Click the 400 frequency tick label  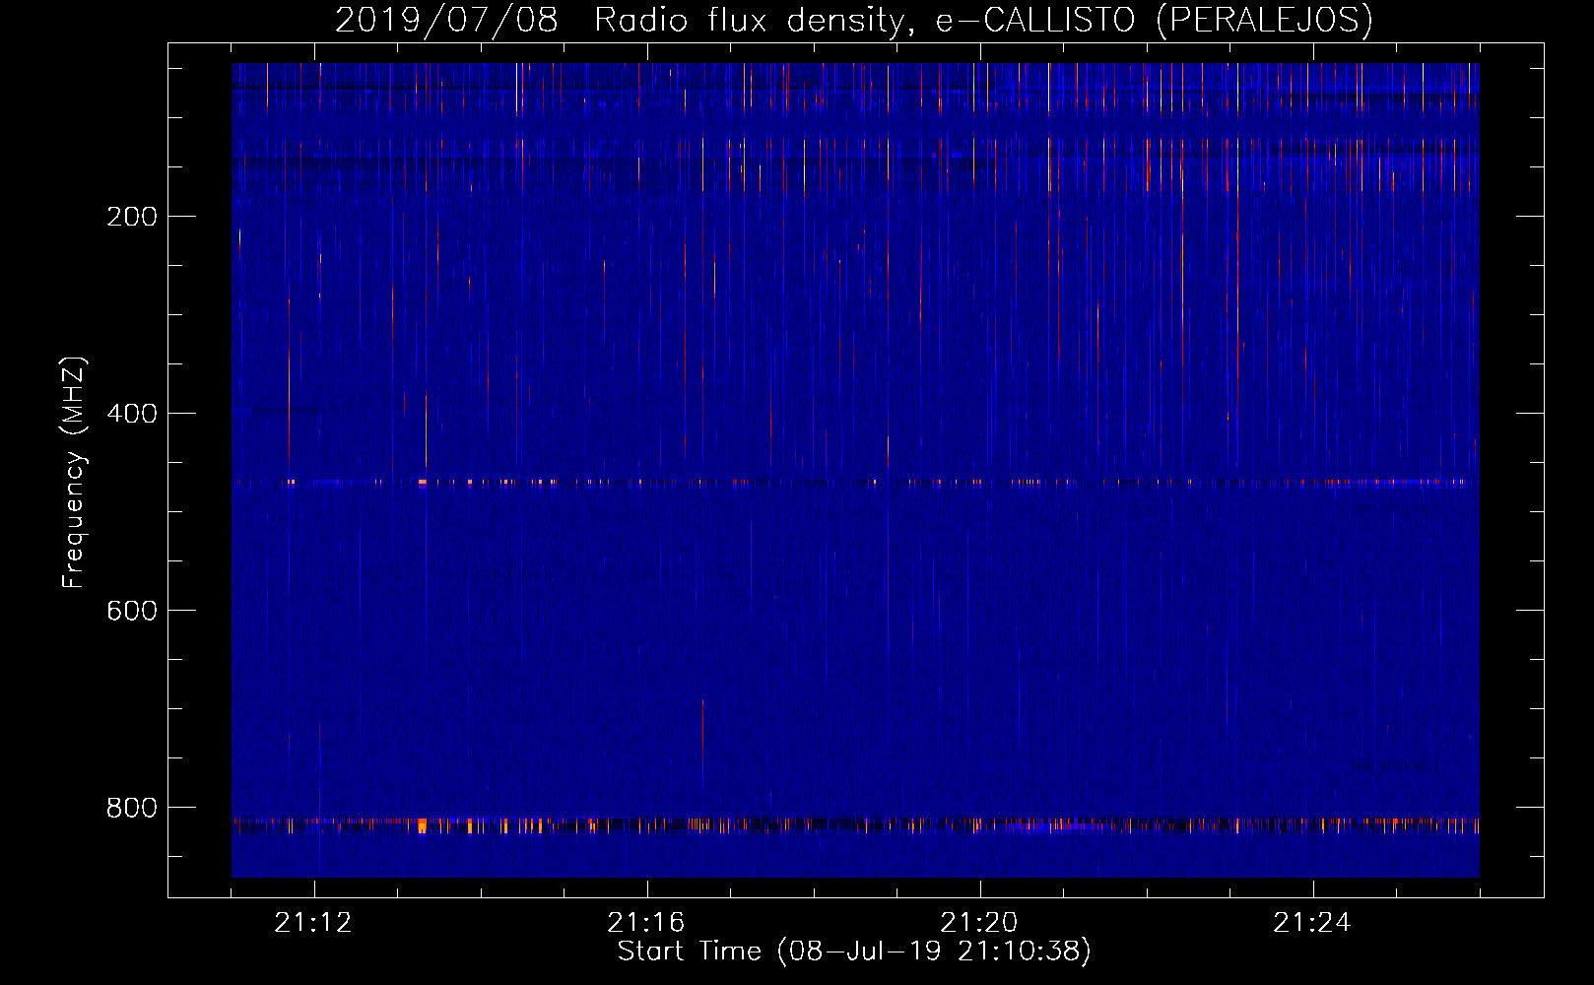132,414
